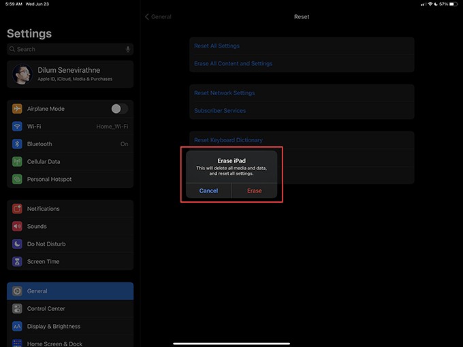Open Control Center settings
The image size is (463, 347).
point(70,309)
